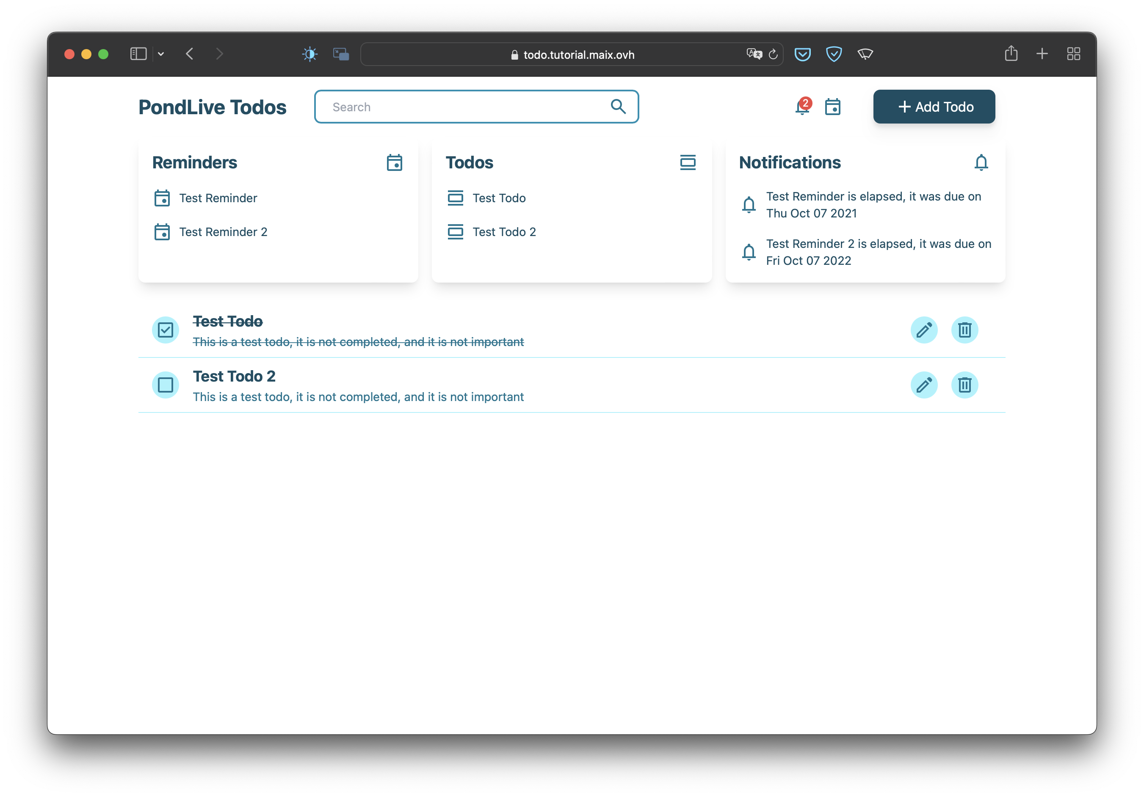Viewport: 1144px width, 797px height.
Task: Check the Test Todo 2 checkbox
Action: point(166,385)
